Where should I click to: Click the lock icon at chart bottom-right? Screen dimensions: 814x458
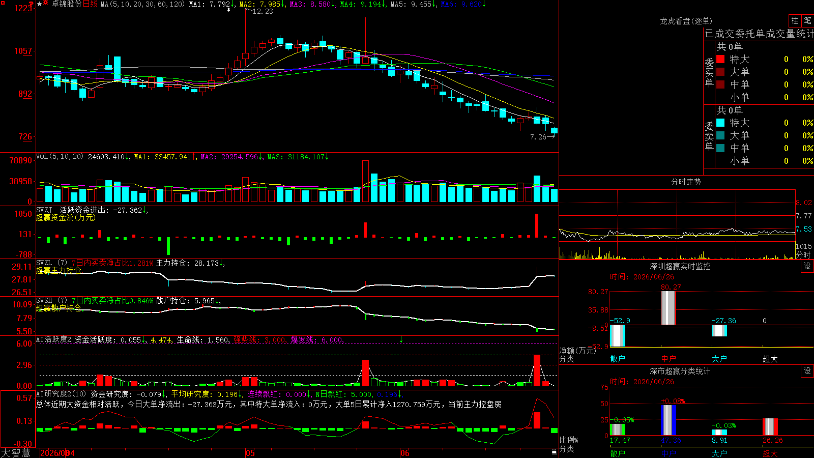tap(555, 451)
